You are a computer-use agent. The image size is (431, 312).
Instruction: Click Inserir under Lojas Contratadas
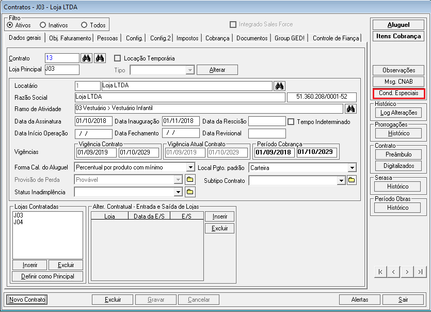(x=30, y=265)
